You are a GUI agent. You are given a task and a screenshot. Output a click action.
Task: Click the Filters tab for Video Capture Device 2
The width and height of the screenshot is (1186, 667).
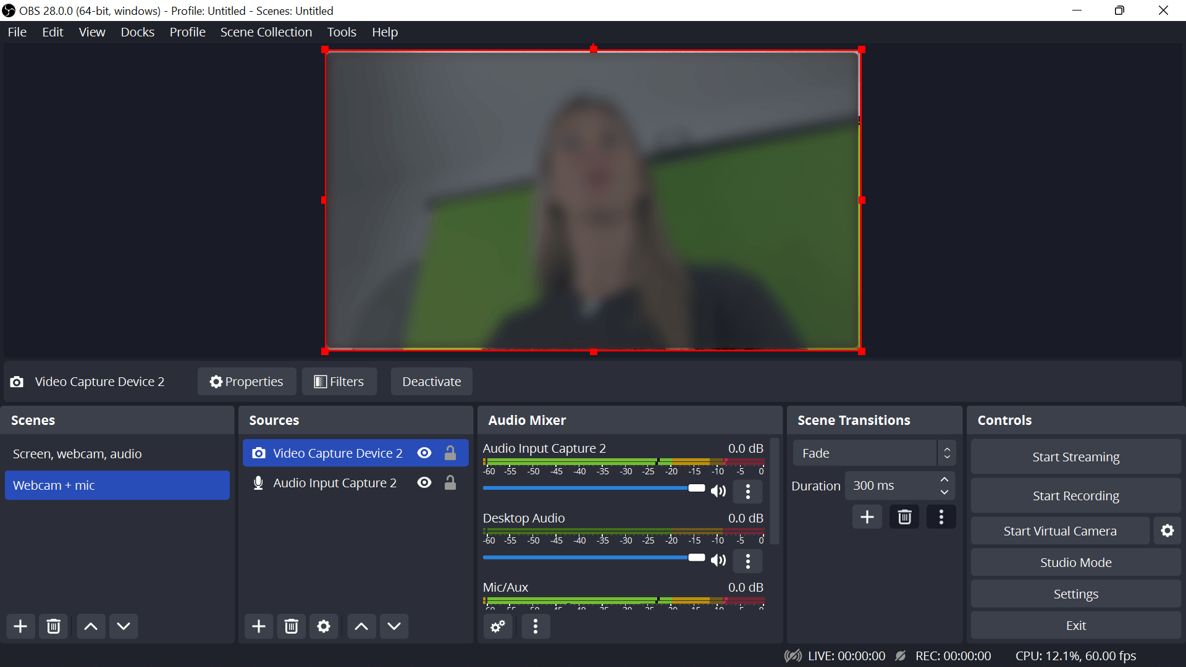tap(340, 381)
